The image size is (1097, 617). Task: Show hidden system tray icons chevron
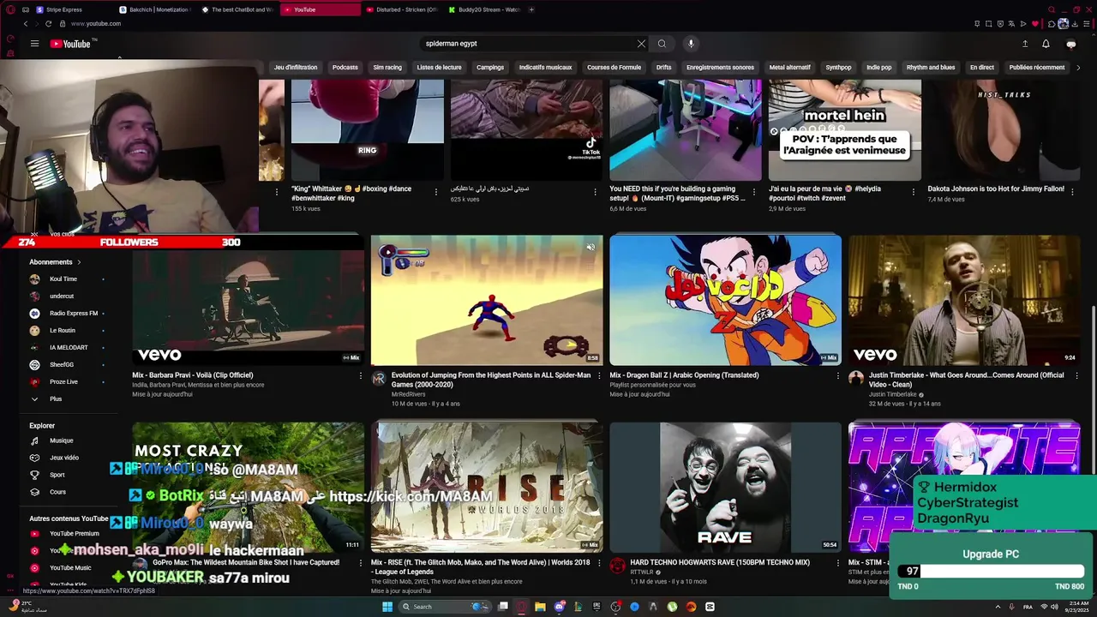point(998,607)
